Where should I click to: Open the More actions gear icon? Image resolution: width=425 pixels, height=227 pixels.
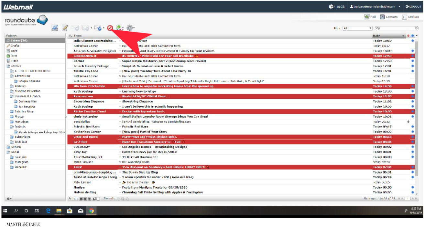[x=130, y=28]
